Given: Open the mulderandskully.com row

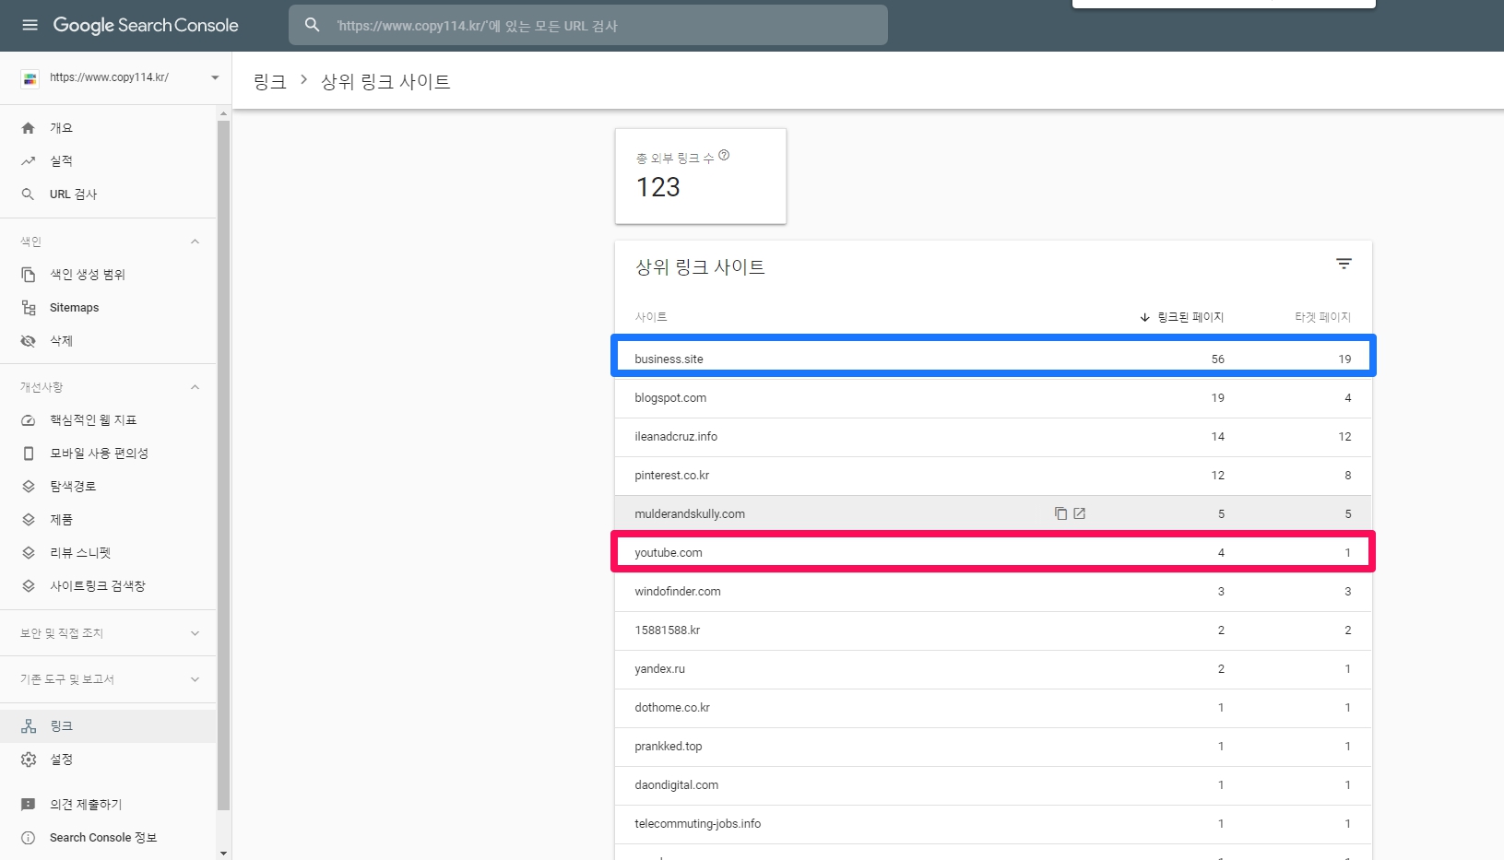Looking at the screenshot, I should pyautogui.click(x=993, y=514).
